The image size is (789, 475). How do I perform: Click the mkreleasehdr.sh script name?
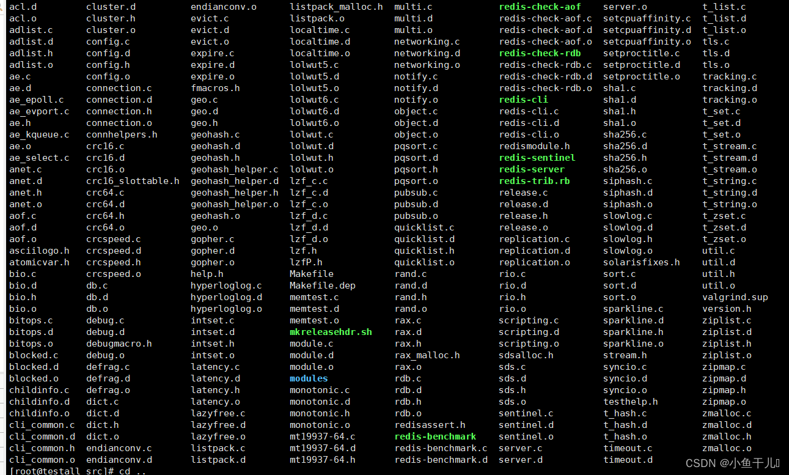click(331, 332)
